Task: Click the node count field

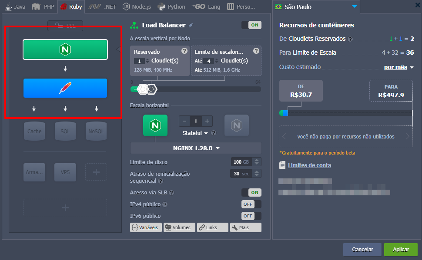Action: 196,121
